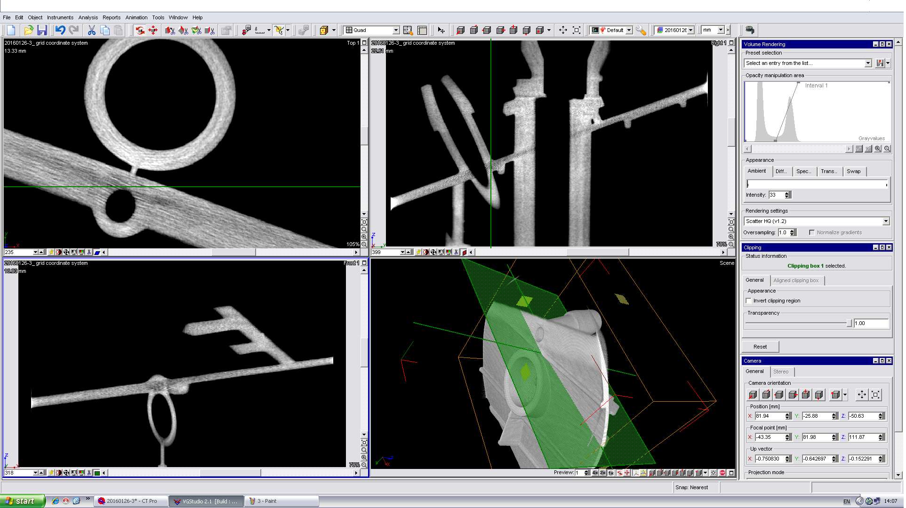
Task: Open the Analysis menu
Action: 88,17
